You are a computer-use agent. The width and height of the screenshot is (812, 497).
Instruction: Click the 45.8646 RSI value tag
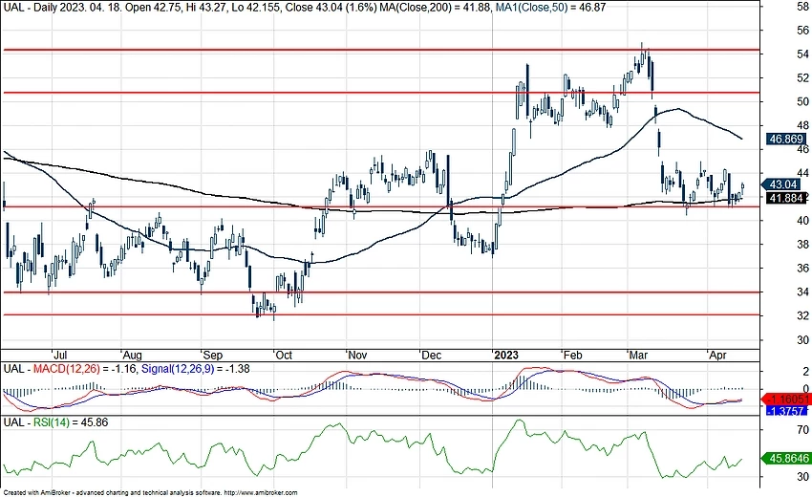pos(788,458)
